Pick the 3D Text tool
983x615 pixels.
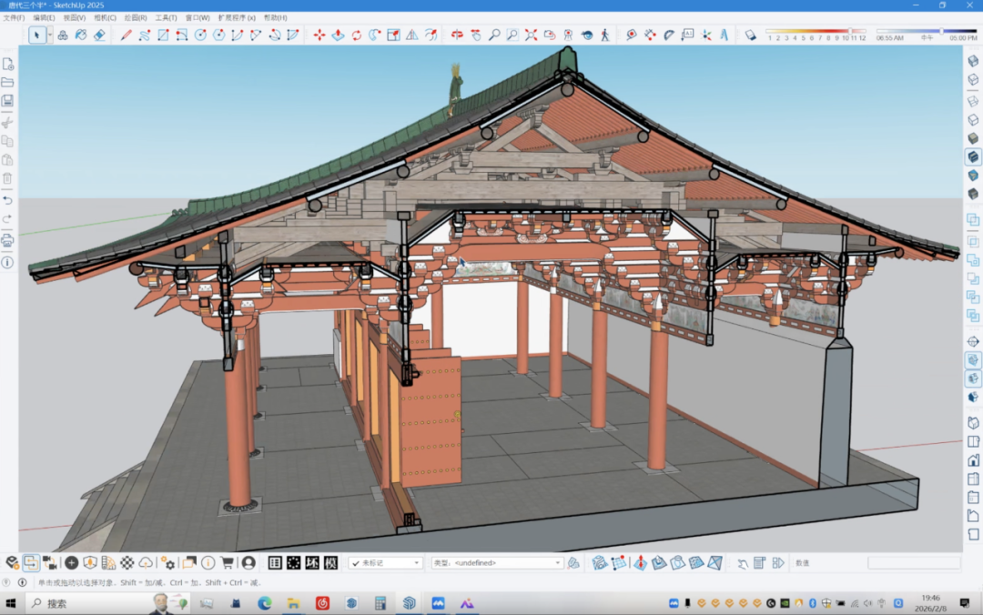click(725, 35)
